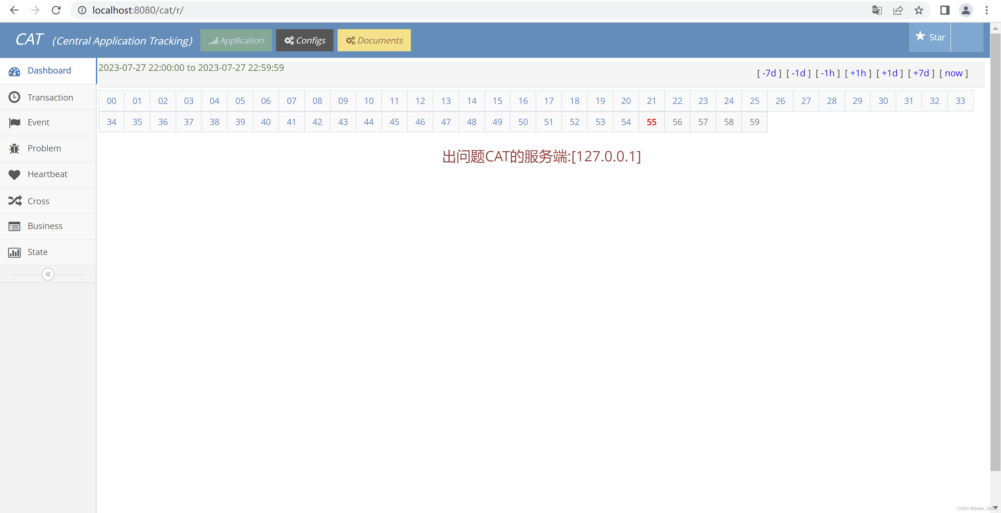The image size is (1001, 513).
Task: Open the Event view
Action: coord(39,122)
